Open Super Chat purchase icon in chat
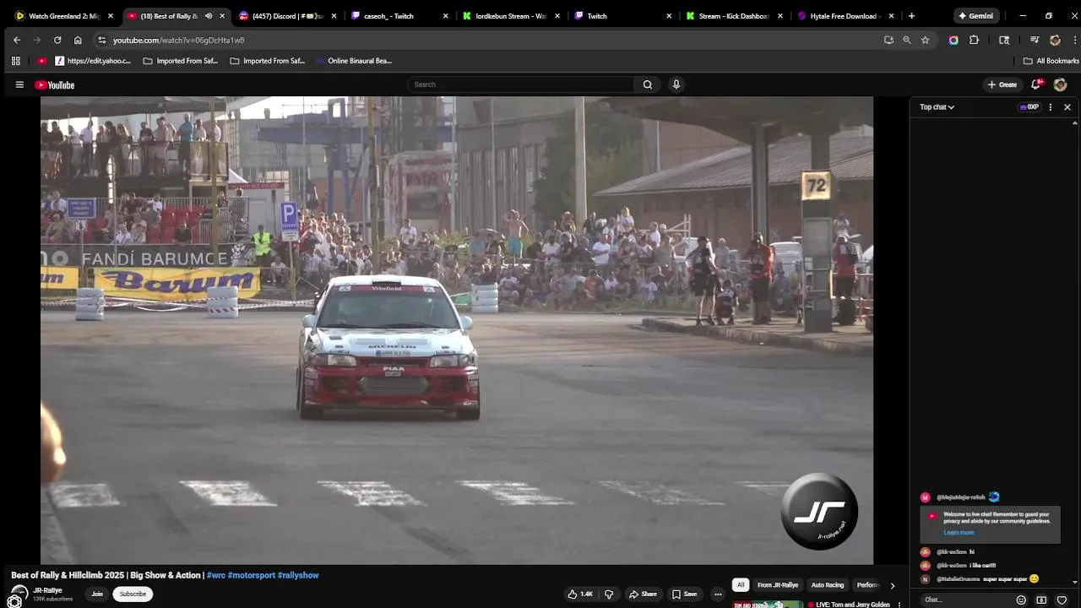 [1041, 600]
